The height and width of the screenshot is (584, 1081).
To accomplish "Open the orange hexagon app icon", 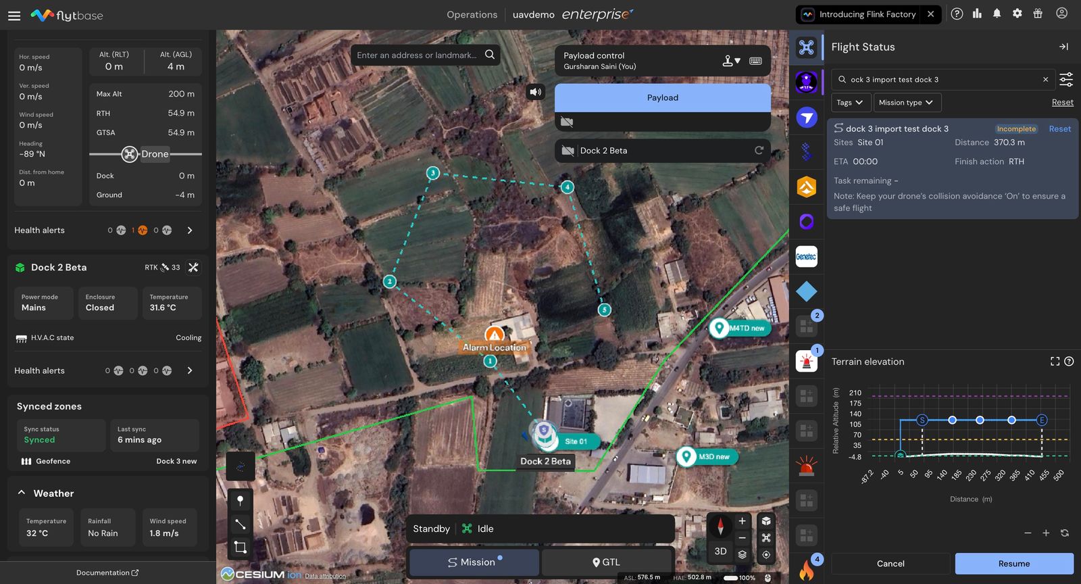I will click(807, 187).
